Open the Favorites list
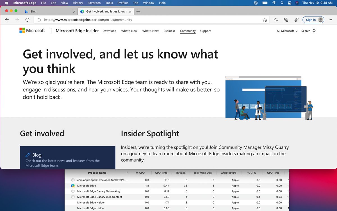Screen dimensions: 337x211 tap(276, 20)
